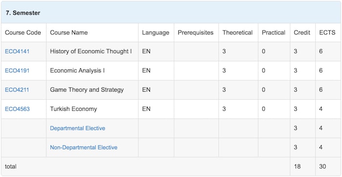Select the Prerequisites column header
Screen dimensions: 342x177
(x=195, y=33)
